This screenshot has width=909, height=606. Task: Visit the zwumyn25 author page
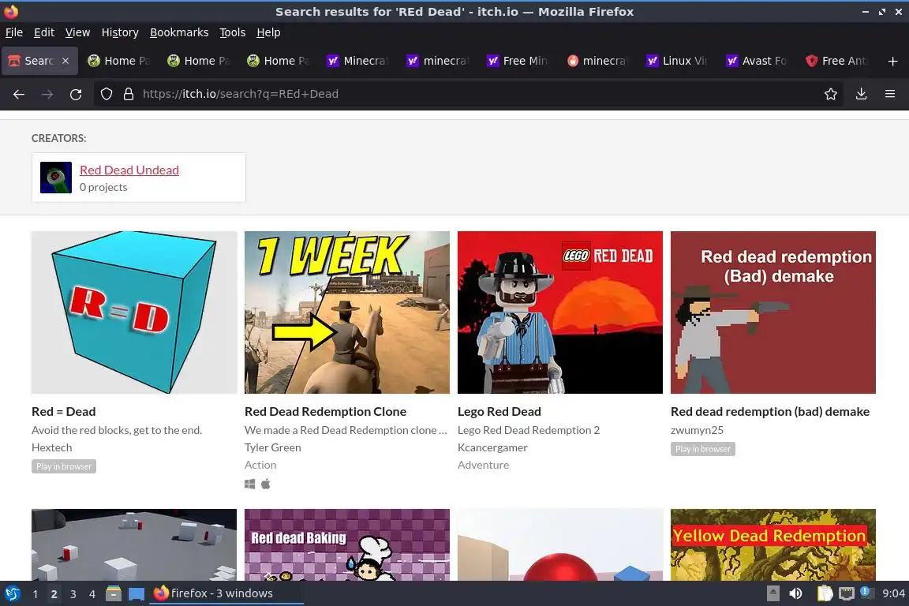pos(697,430)
